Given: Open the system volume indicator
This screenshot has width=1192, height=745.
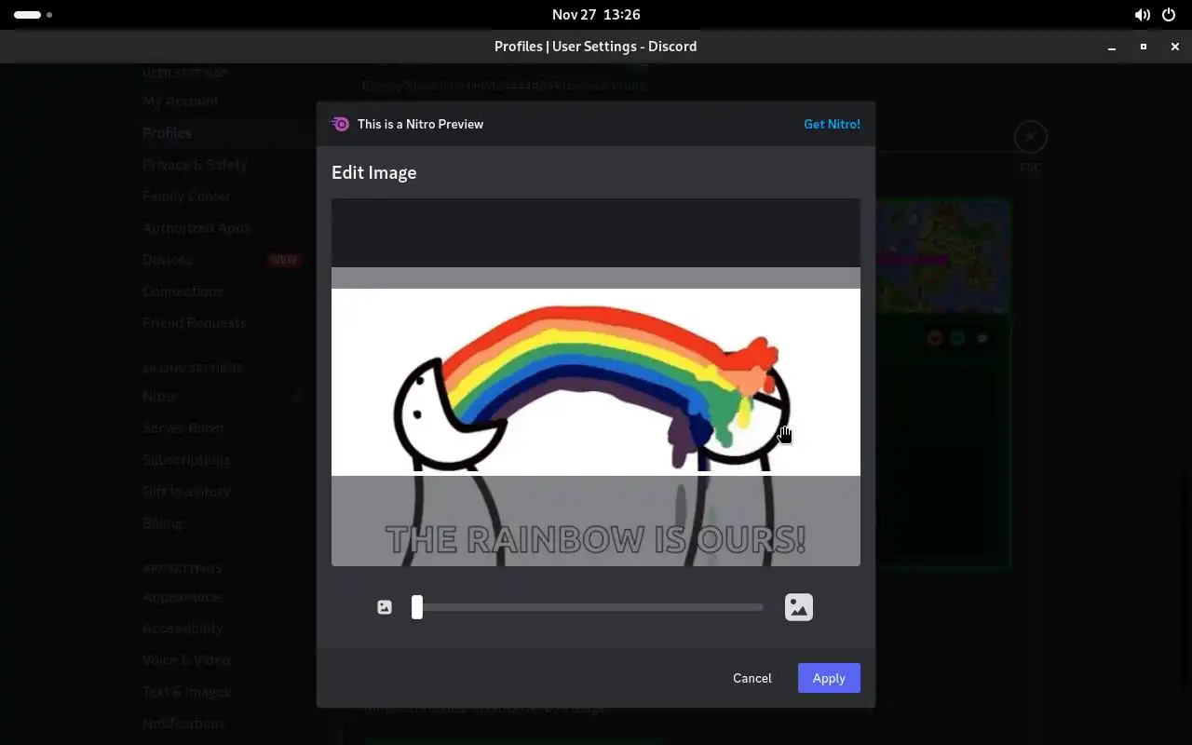Looking at the screenshot, I should [1142, 15].
